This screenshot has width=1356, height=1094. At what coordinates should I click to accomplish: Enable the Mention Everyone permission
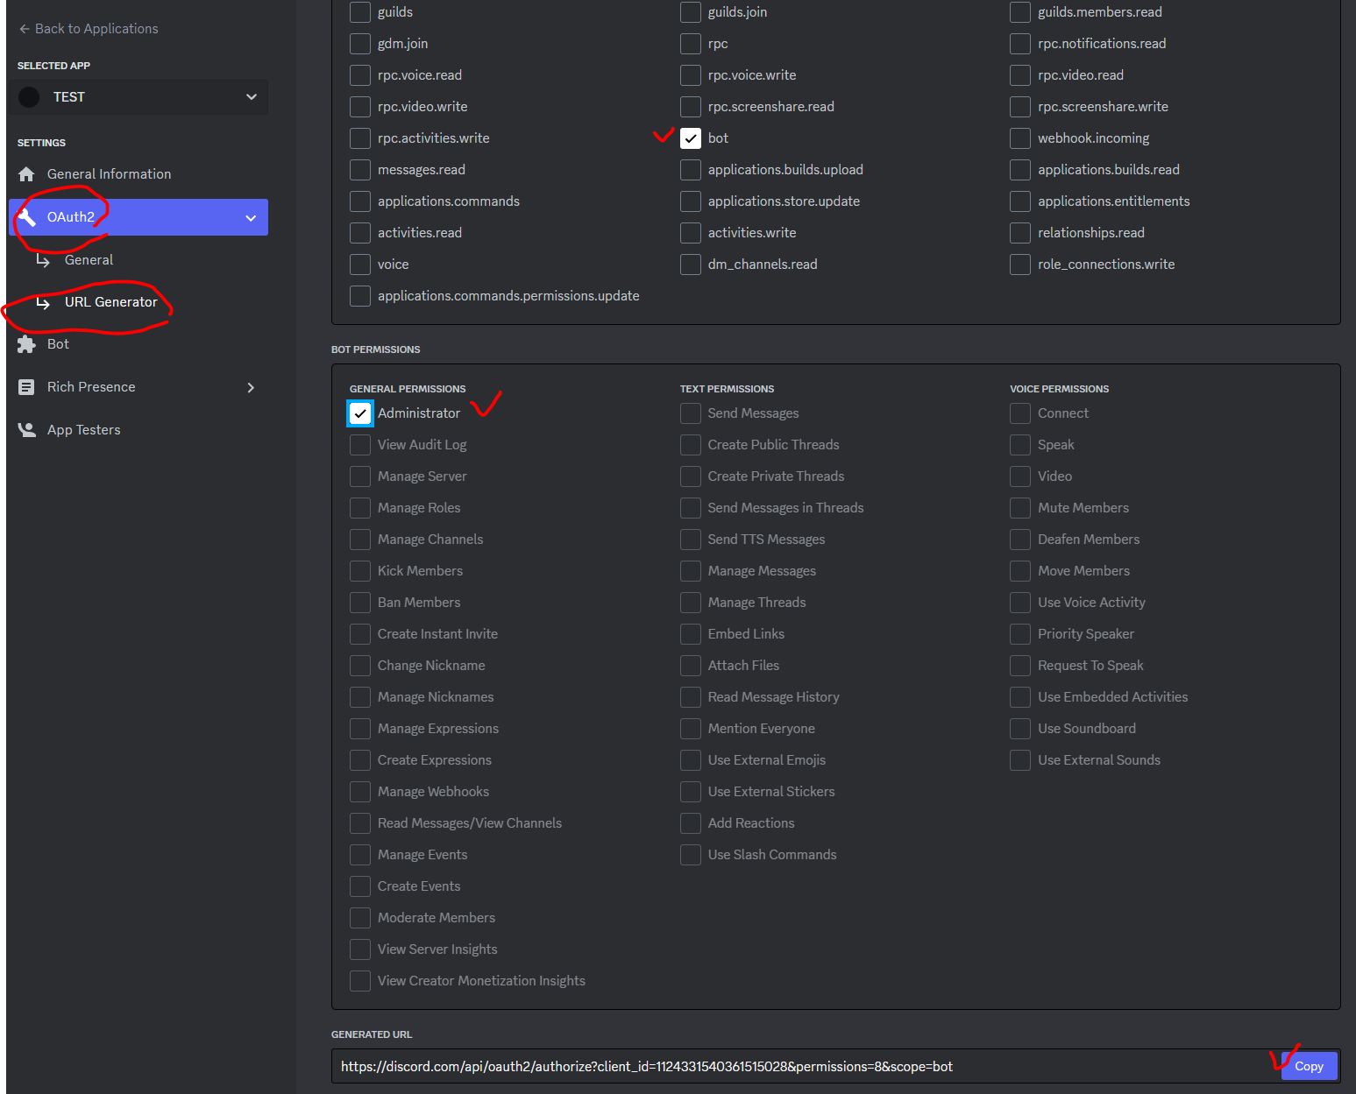coord(691,729)
